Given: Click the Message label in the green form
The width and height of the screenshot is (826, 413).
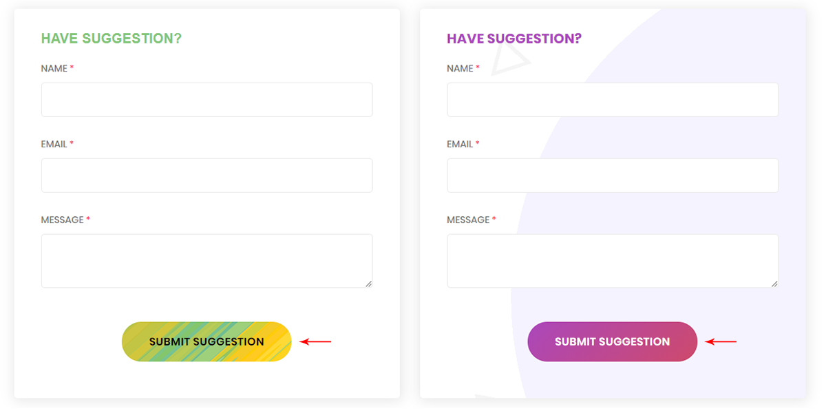Looking at the screenshot, I should [x=62, y=220].
